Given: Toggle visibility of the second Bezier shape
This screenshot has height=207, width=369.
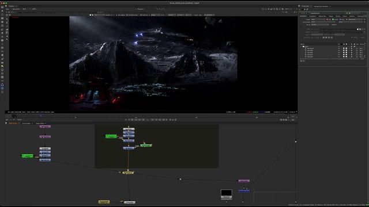Looking at the screenshot, I should tap(339, 51).
